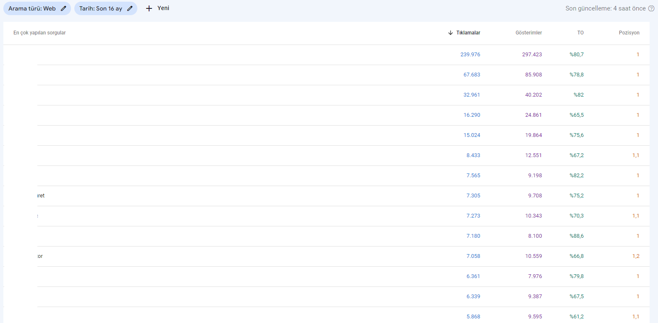
Task: Click the 12.551 impressions cell
Action: [534, 155]
